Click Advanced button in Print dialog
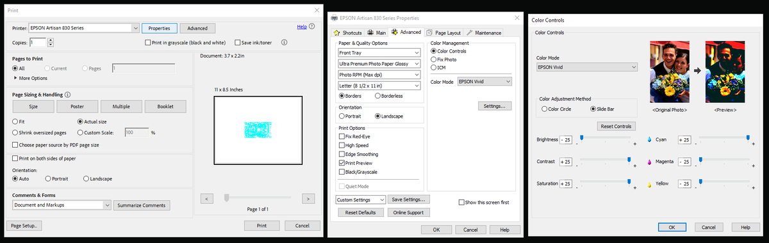The height and width of the screenshot is (243, 769). [x=197, y=28]
